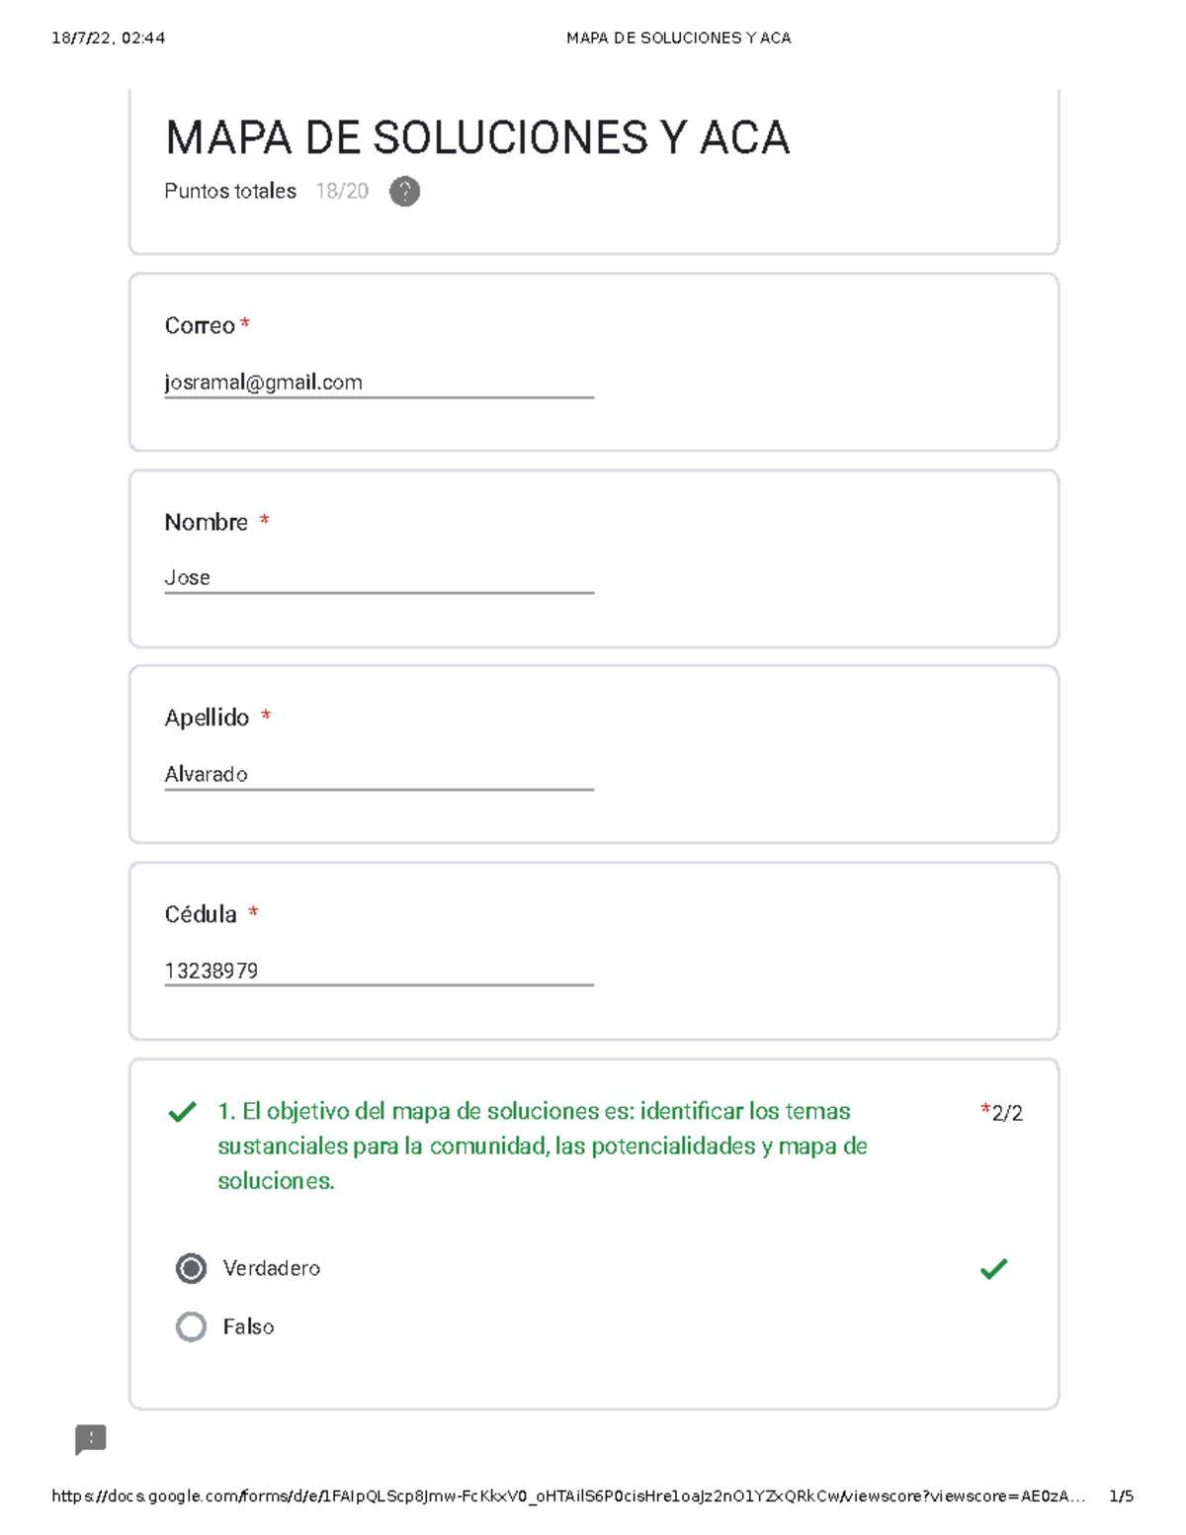Click the MAPA DE SOLUCIONES Y ACA title

477,137
